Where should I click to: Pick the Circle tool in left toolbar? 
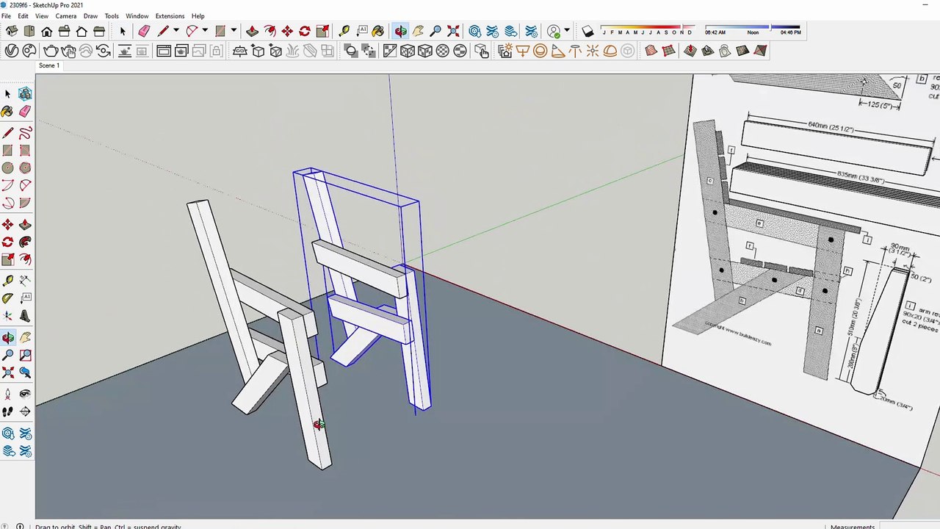(7, 168)
